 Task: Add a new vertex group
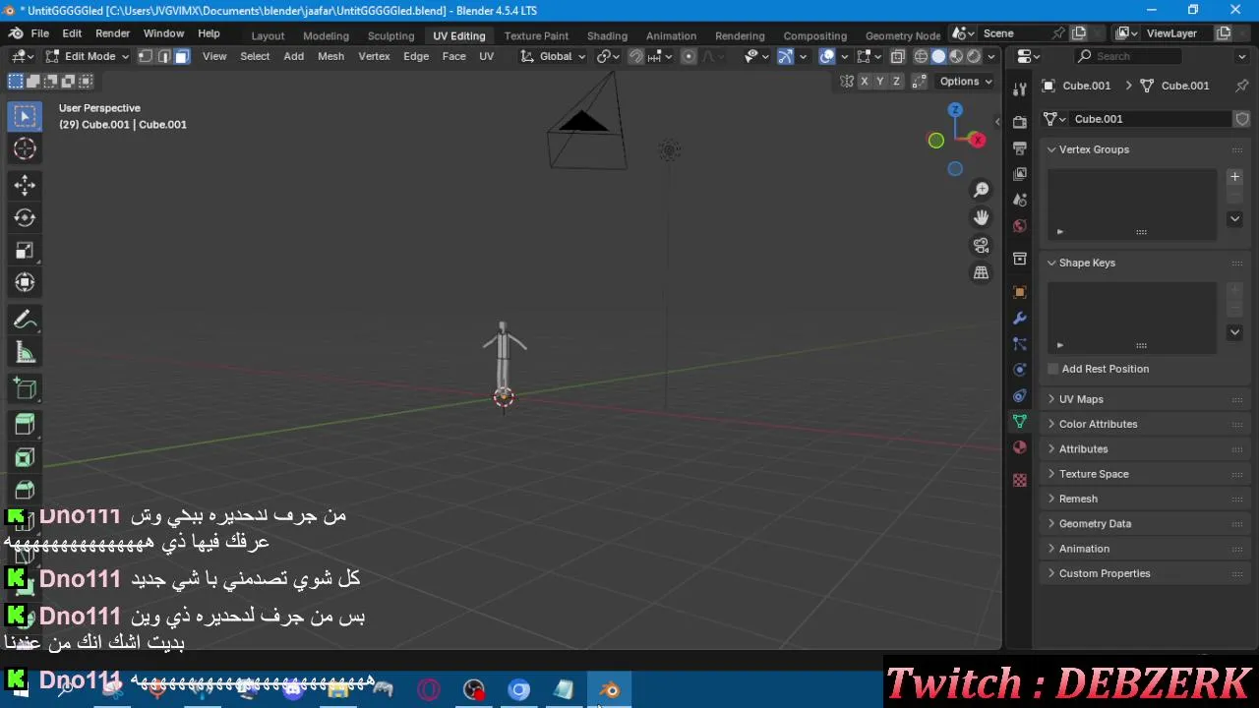[1234, 177]
